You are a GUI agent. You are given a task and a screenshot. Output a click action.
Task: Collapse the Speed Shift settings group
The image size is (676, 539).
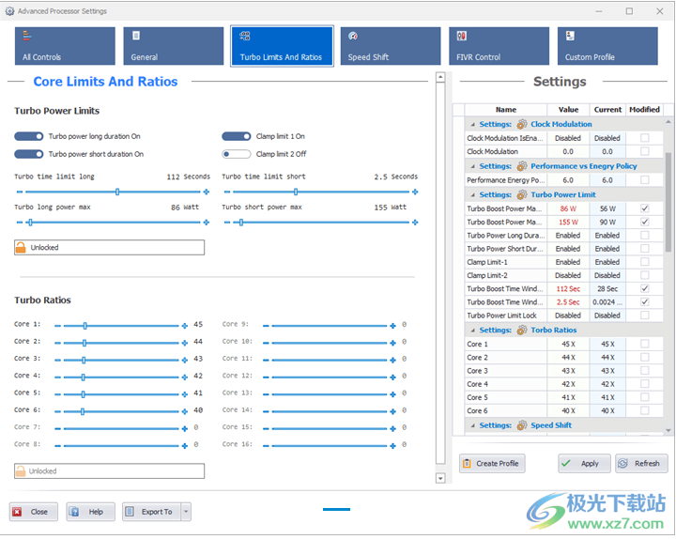click(473, 425)
